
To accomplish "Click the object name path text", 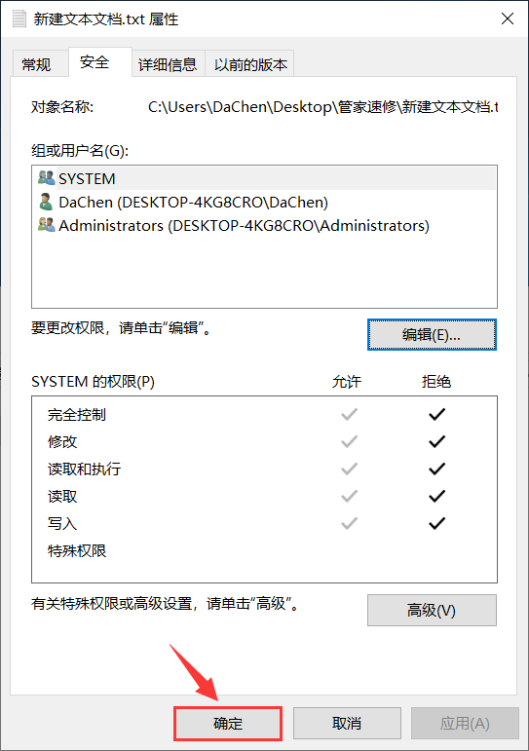I will coord(323,106).
